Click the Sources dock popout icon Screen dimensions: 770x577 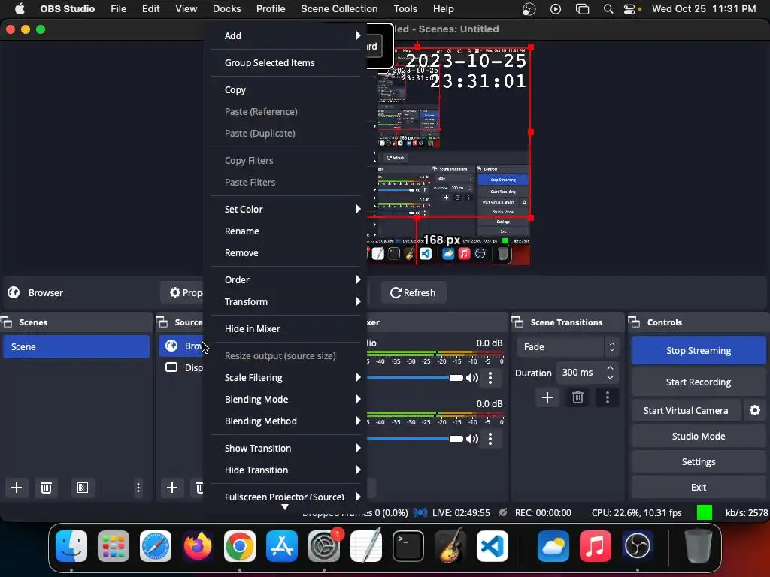(x=162, y=322)
